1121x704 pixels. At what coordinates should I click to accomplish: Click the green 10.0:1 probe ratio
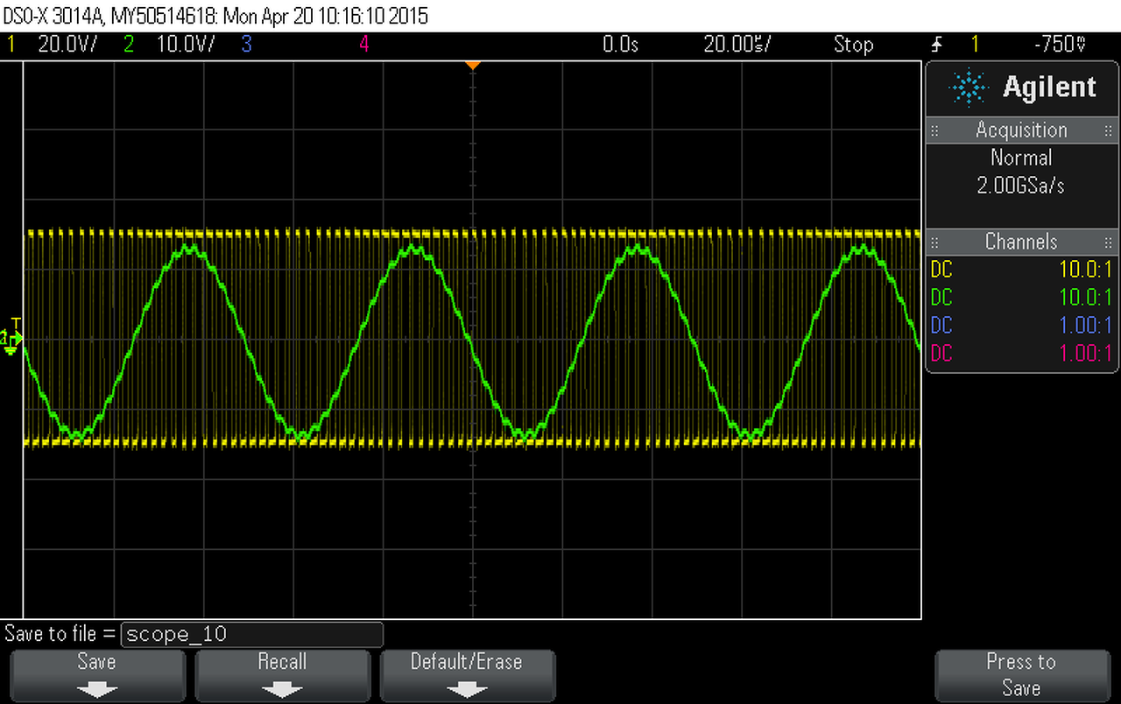coord(1086,297)
